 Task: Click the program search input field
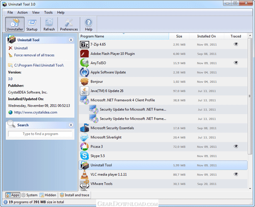[x=40, y=134]
